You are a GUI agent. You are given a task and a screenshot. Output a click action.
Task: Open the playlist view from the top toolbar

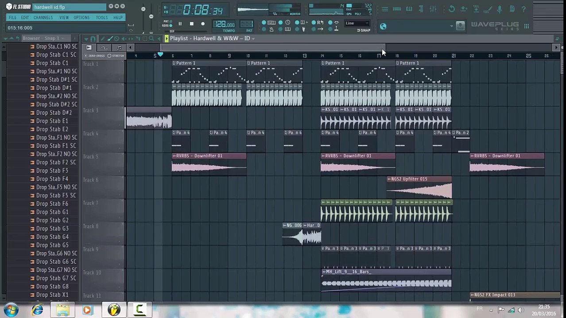click(x=384, y=9)
